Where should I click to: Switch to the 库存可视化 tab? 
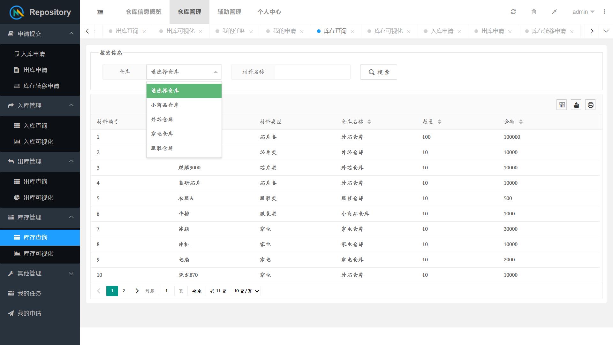(388, 31)
